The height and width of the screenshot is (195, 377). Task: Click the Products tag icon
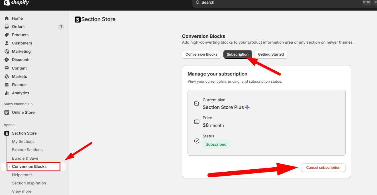pos(7,35)
